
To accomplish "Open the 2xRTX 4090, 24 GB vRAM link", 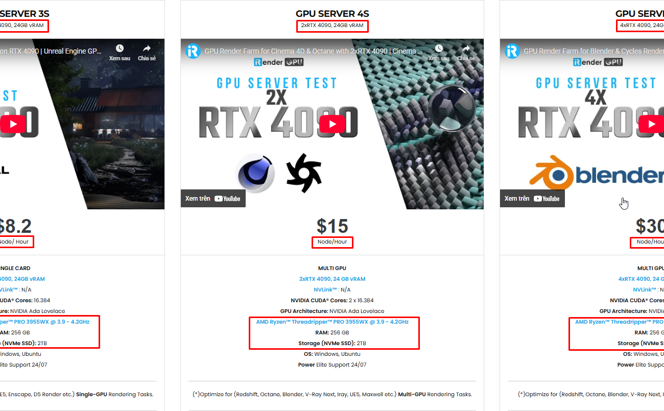I will coord(332,279).
